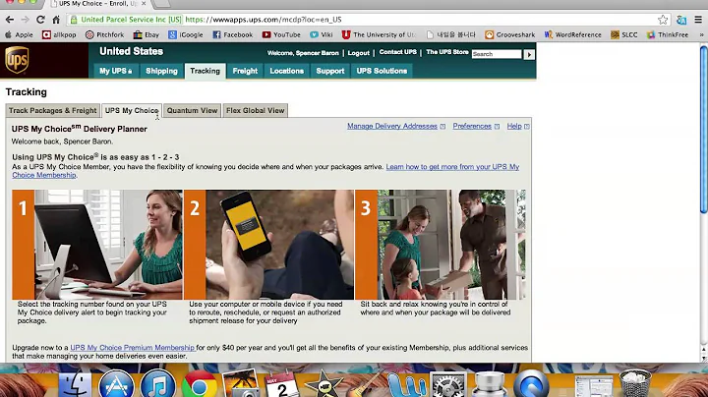The height and width of the screenshot is (397, 708).
Task: Bookmark this page using the star icon
Action: click(663, 20)
